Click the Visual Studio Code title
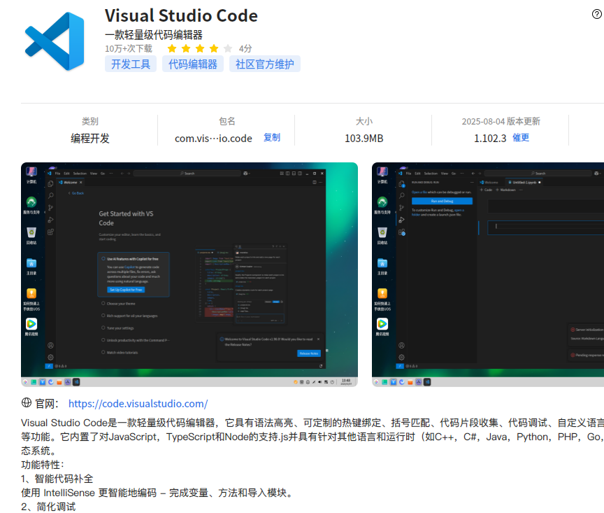604x513 pixels. pos(181,16)
